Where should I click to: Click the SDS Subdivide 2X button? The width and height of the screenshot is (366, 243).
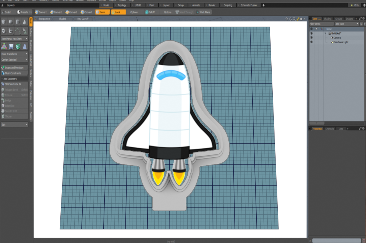[x=14, y=84]
